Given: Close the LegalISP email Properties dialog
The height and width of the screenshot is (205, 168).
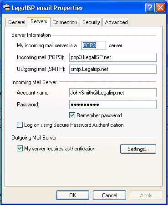Looking at the screenshot, I should tap(160, 7).
